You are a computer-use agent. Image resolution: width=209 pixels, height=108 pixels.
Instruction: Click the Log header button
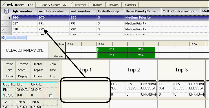[x=53, y=76]
